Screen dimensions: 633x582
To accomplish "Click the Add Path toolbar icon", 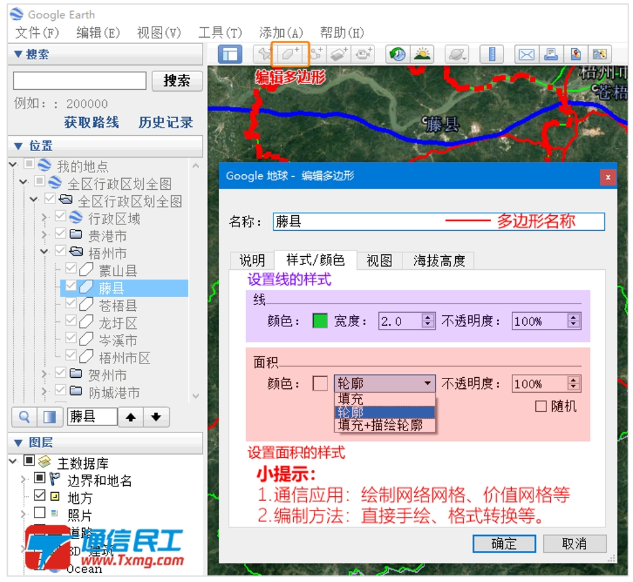I will (x=317, y=54).
